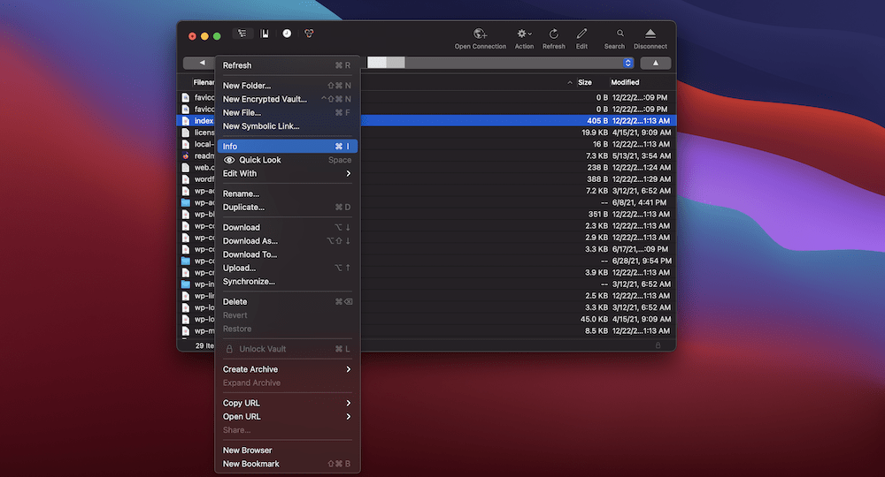
Task: Go to parent folder with up arrow
Action: [x=655, y=63]
